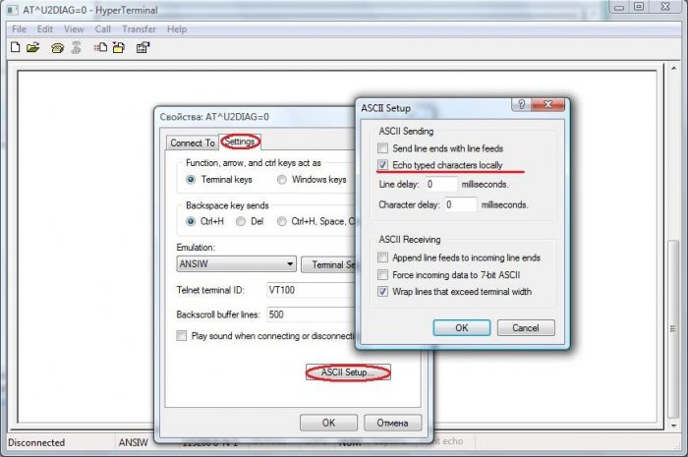Screen dimensions: 688x457
Task: Enable Send line ends with line feeds
Action: point(383,147)
